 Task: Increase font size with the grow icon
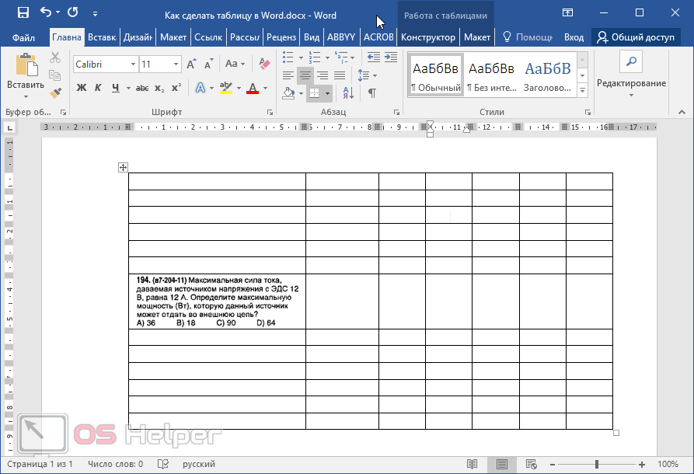pyautogui.click(x=192, y=64)
